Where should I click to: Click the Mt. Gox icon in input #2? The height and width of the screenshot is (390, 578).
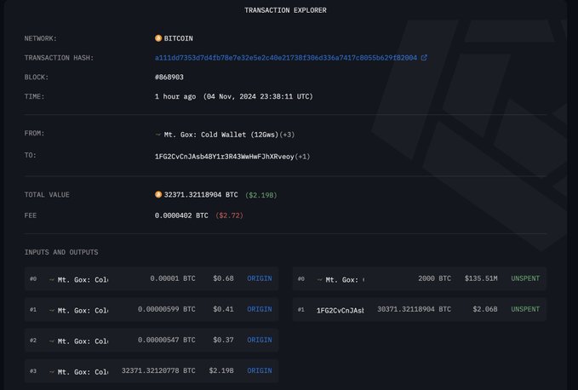52,341
